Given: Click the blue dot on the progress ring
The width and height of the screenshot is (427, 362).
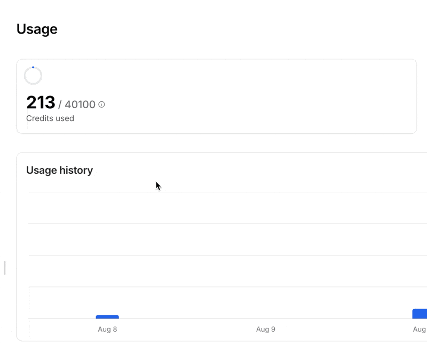Looking at the screenshot, I should pos(33,66).
